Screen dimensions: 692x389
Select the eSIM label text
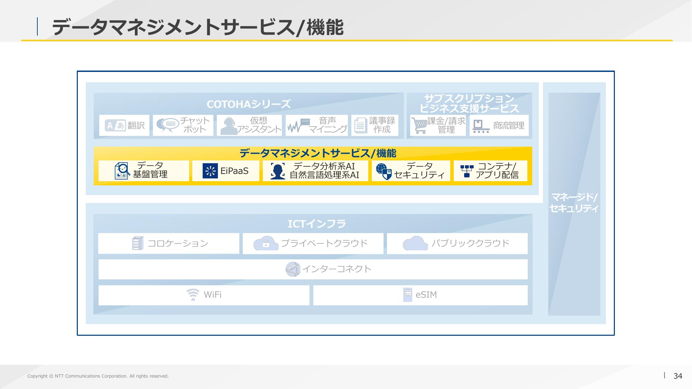426,295
